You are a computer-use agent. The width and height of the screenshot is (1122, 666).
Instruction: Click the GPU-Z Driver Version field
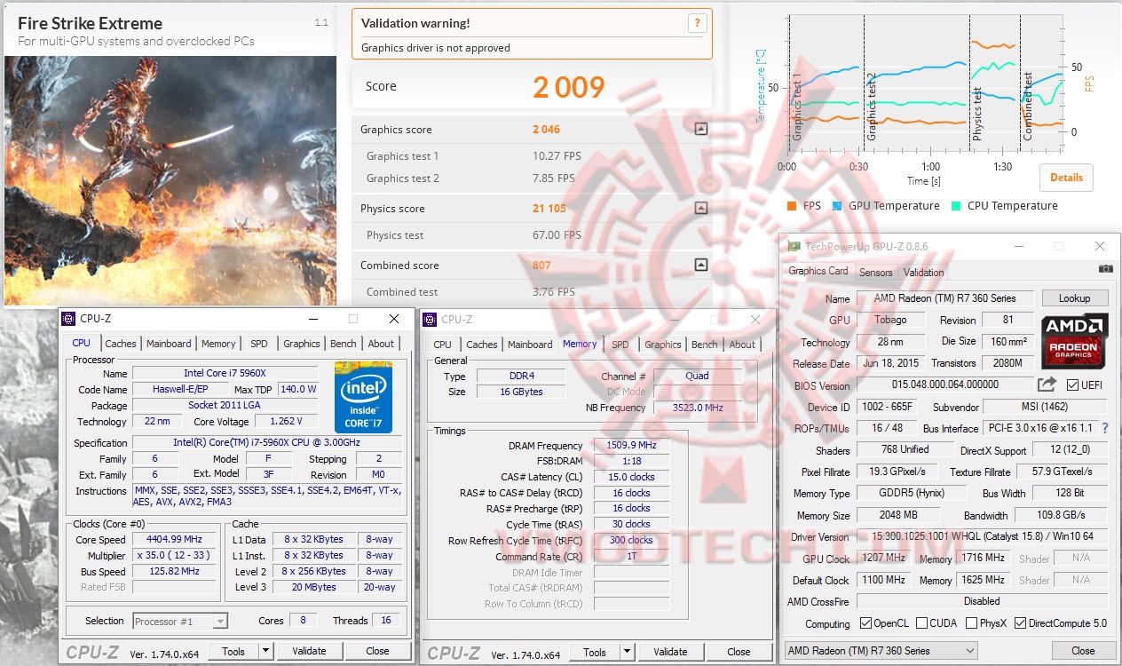click(x=982, y=537)
